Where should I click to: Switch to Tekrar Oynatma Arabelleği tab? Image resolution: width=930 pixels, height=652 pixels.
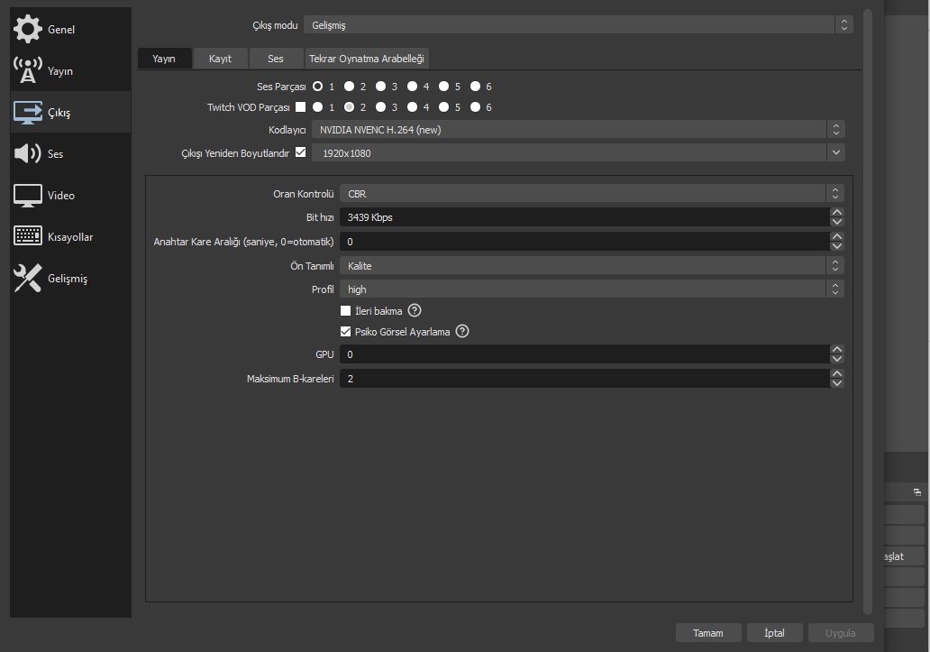pos(367,59)
